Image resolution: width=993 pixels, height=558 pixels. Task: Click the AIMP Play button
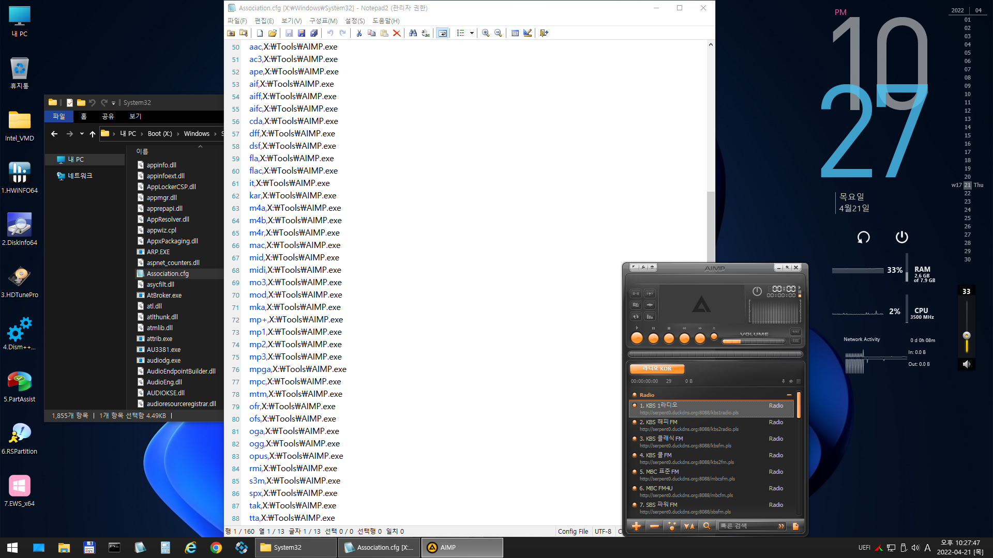pyautogui.click(x=637, y=338)
